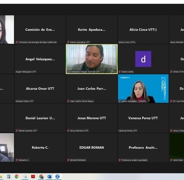Select the Daniel Laurian U... participant tile
This screenshot has height=180, width=184.
click(x=40, y=118)
